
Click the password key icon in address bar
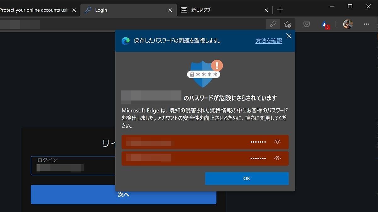(x=273, y=24)
